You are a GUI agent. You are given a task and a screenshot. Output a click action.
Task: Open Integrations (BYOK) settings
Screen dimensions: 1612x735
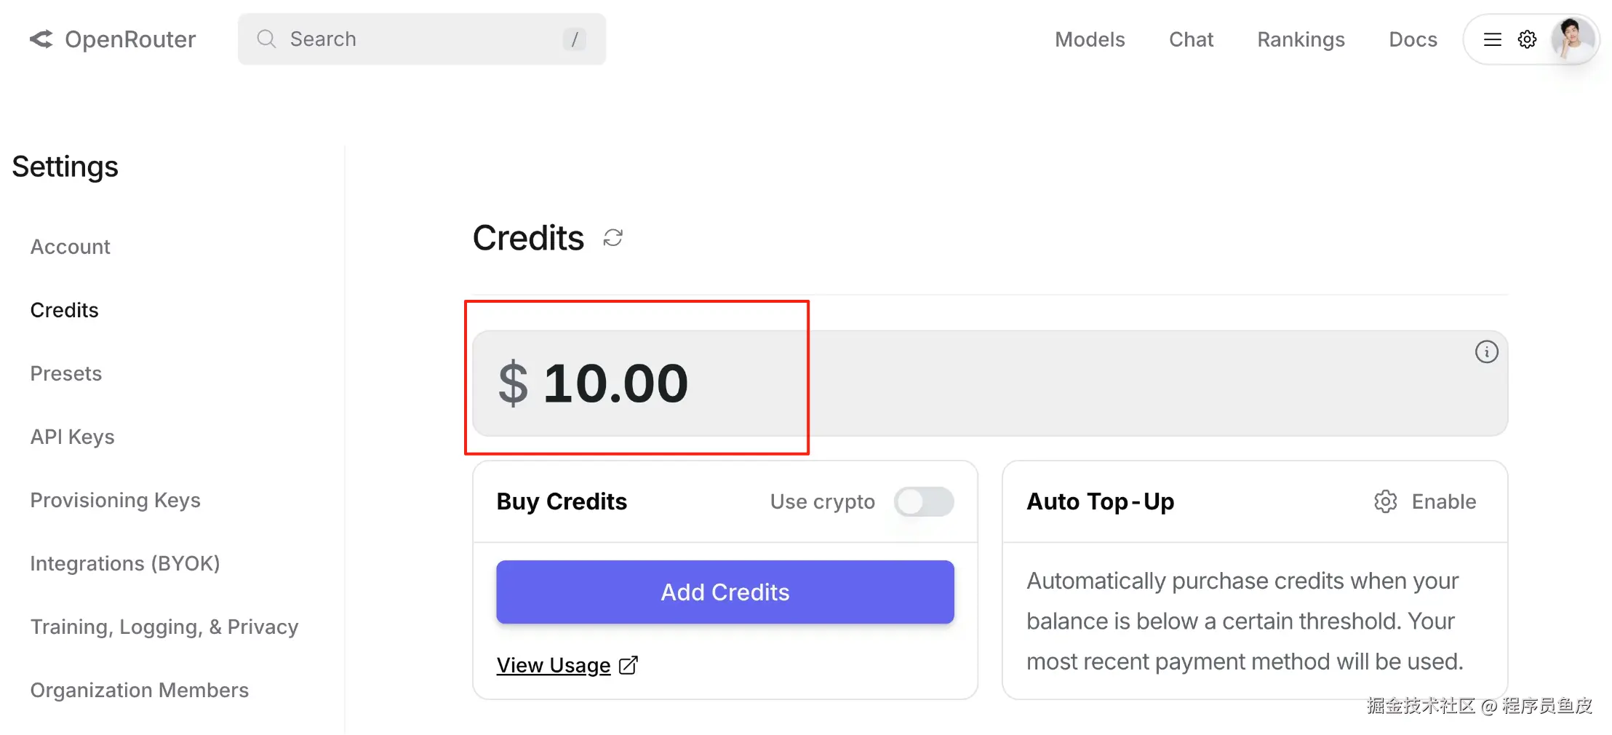click(x=125, y=563)
